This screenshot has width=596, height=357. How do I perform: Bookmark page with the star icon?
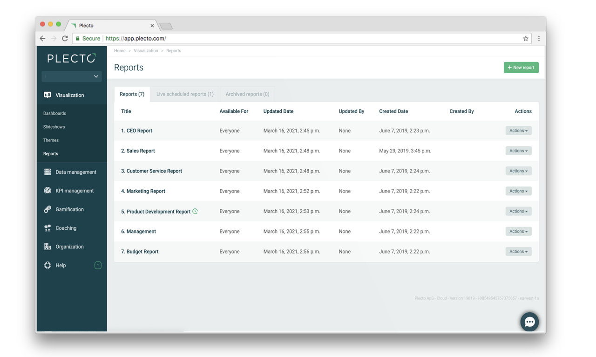526,39
